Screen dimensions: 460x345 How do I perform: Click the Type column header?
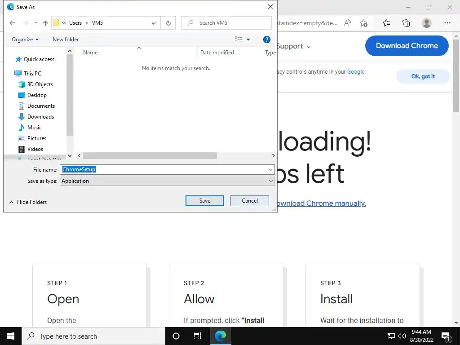(x=270, y=53)
